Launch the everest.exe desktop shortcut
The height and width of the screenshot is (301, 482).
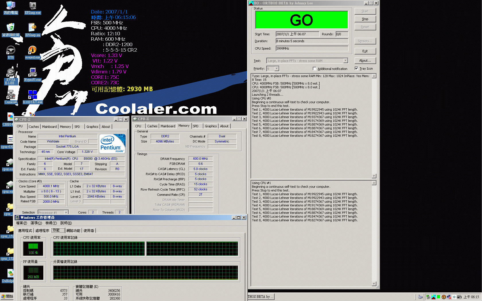point(32,52)
